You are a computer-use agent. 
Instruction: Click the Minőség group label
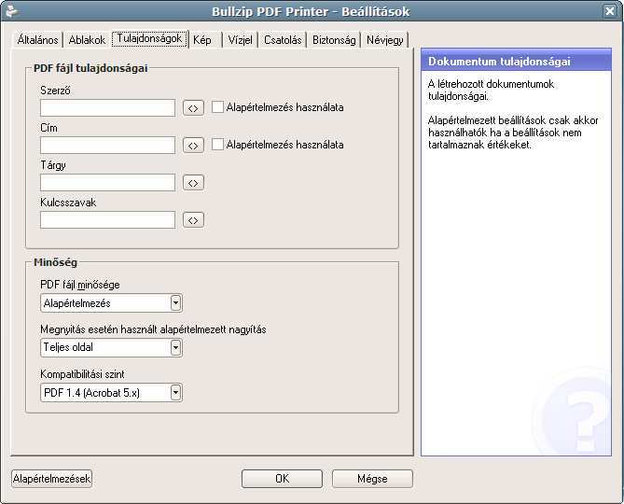55,262
